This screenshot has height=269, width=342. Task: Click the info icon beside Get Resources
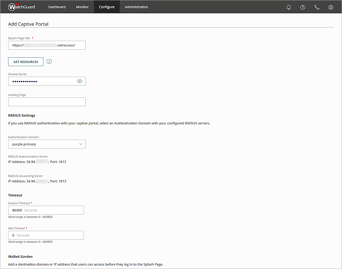click(x=49, y=62)
